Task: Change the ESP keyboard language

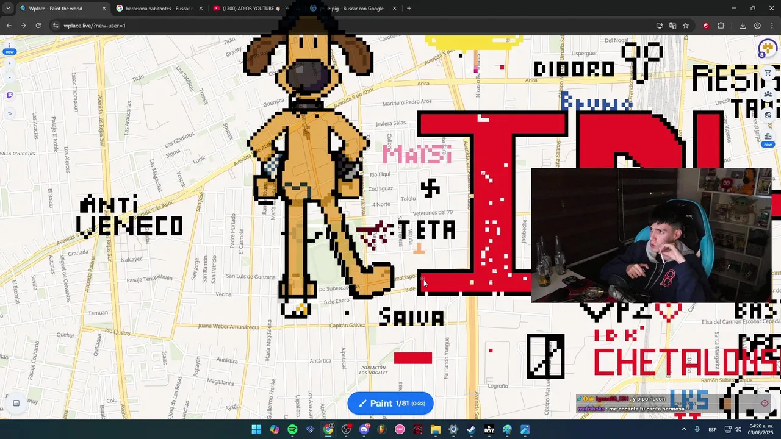Action: click(x=713, y=429)
